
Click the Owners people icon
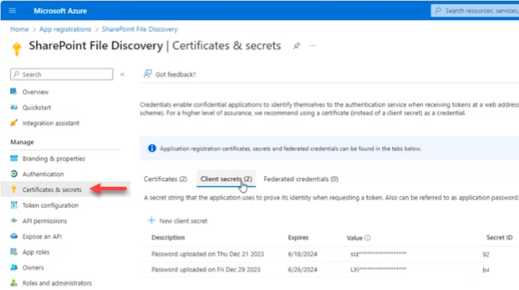pyautogui.click(x=14, y=267)
